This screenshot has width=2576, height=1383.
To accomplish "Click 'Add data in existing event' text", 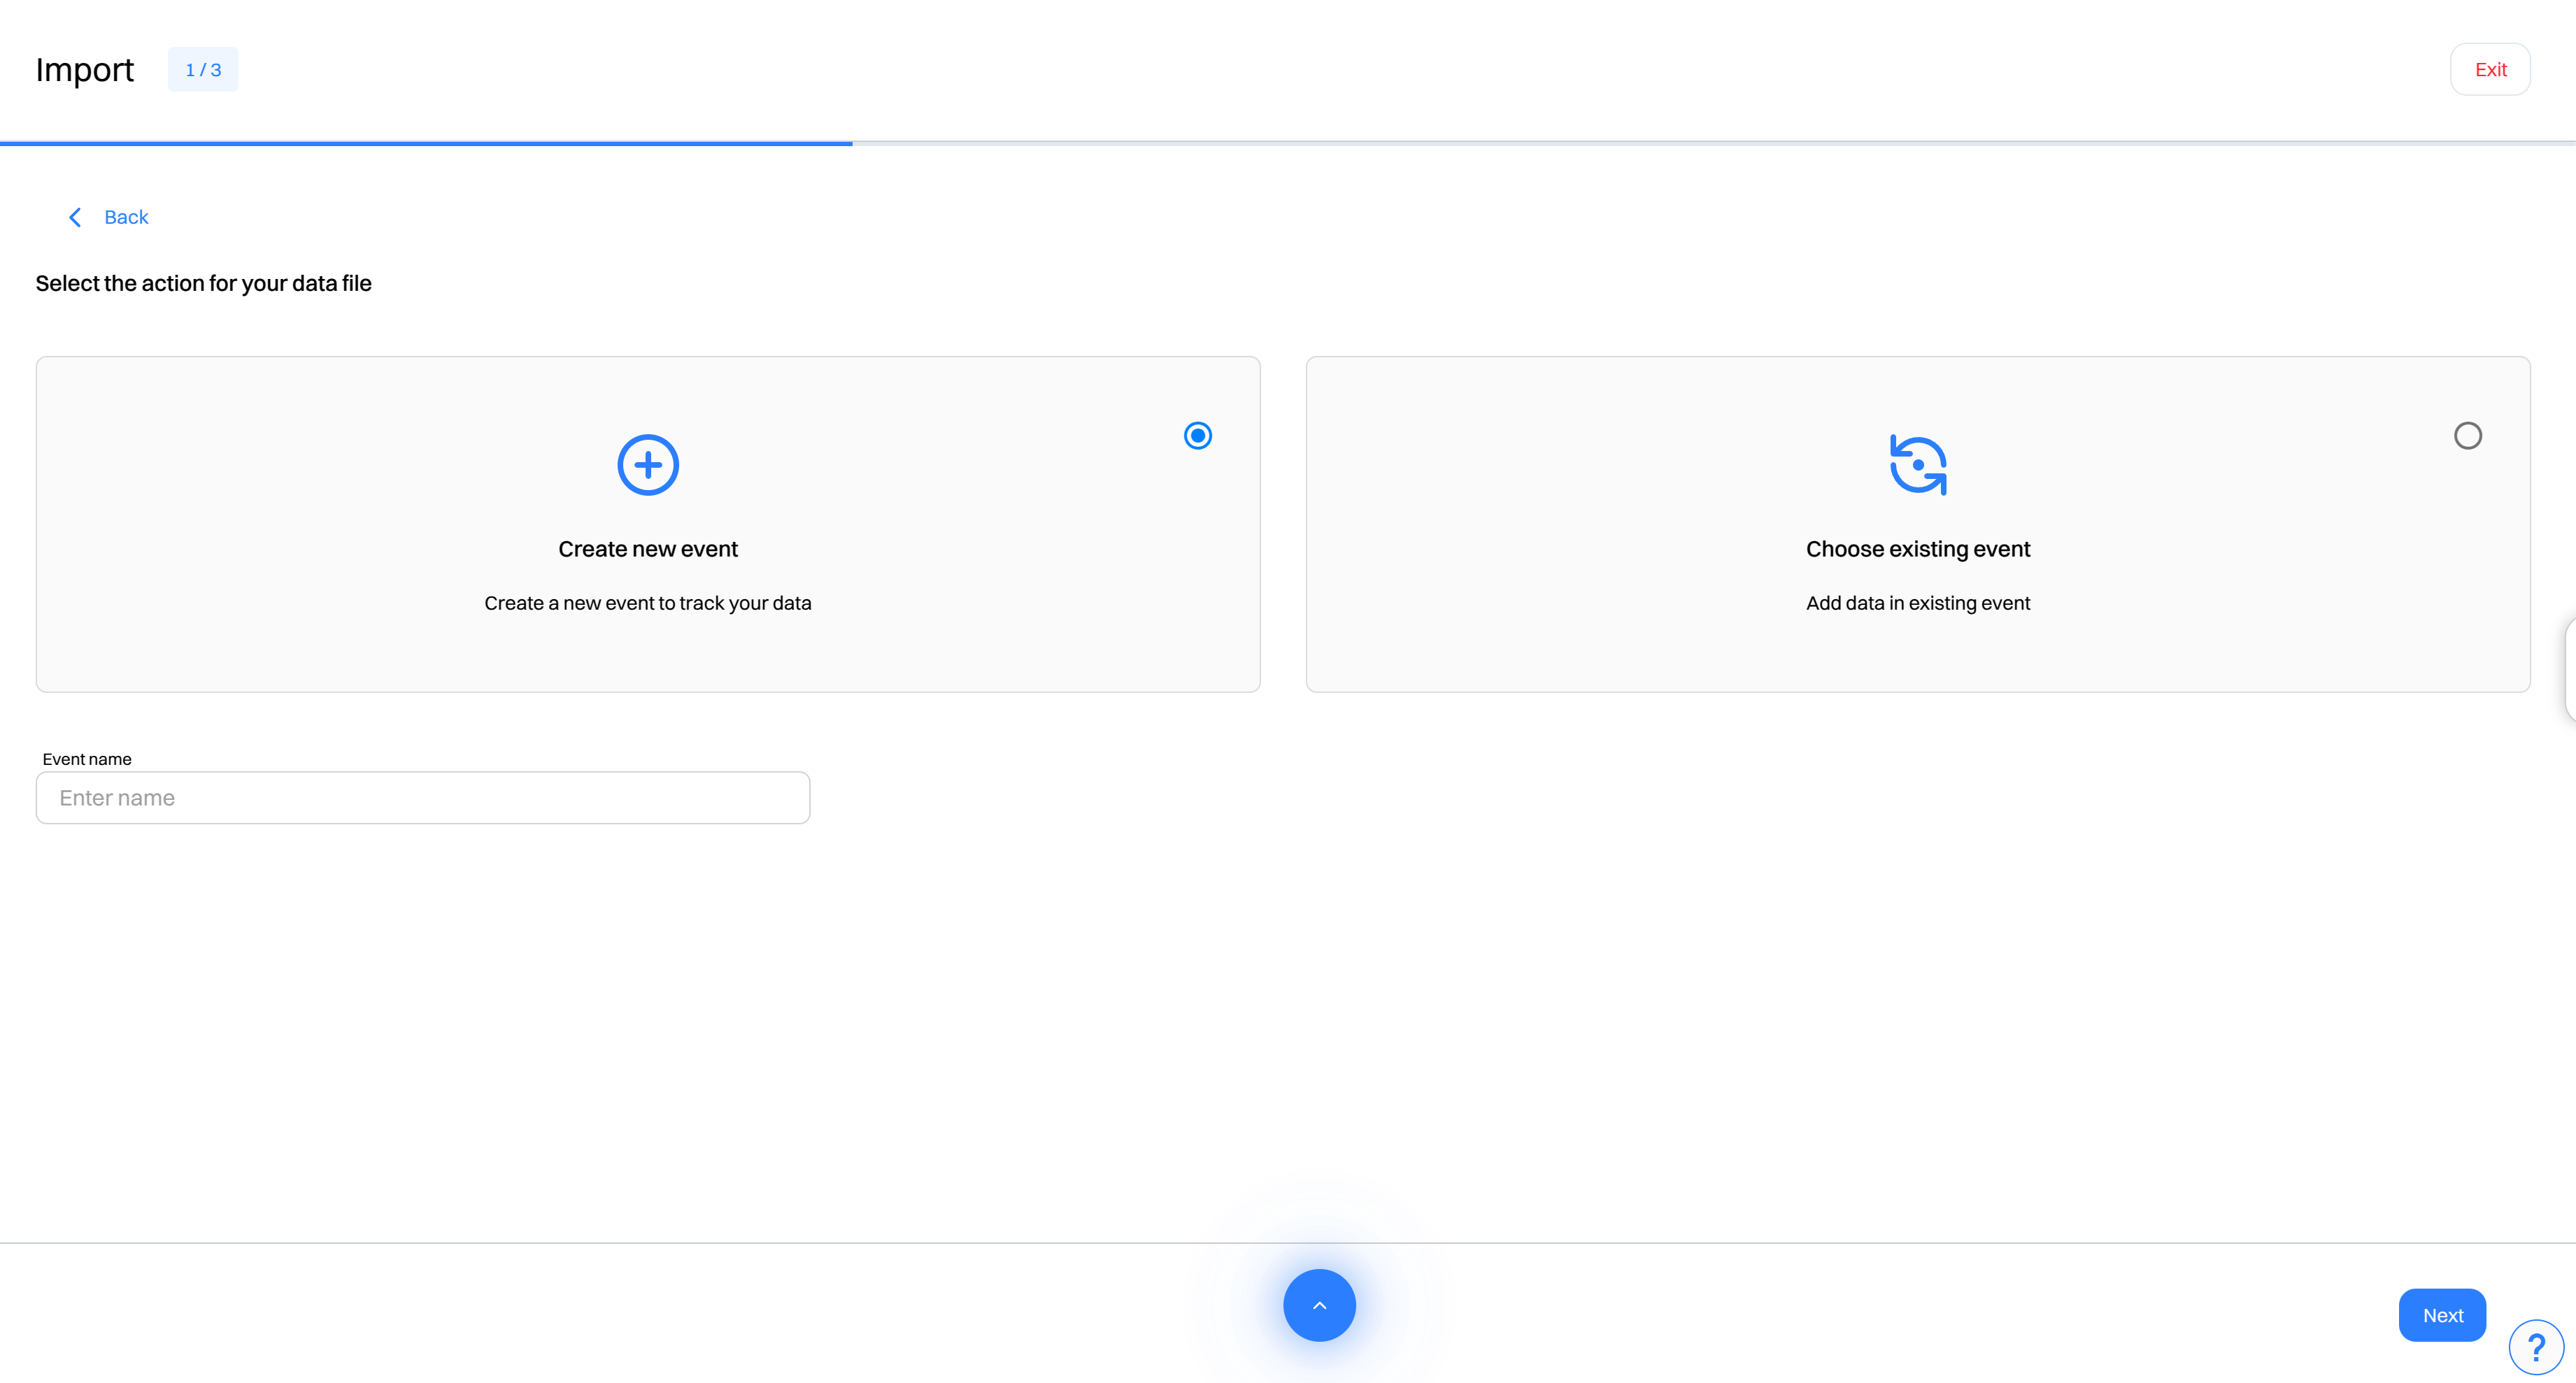I will click(1918, 603).
